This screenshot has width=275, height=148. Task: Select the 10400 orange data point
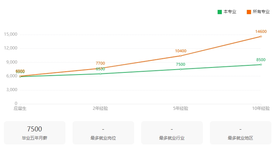pos(181,56)
